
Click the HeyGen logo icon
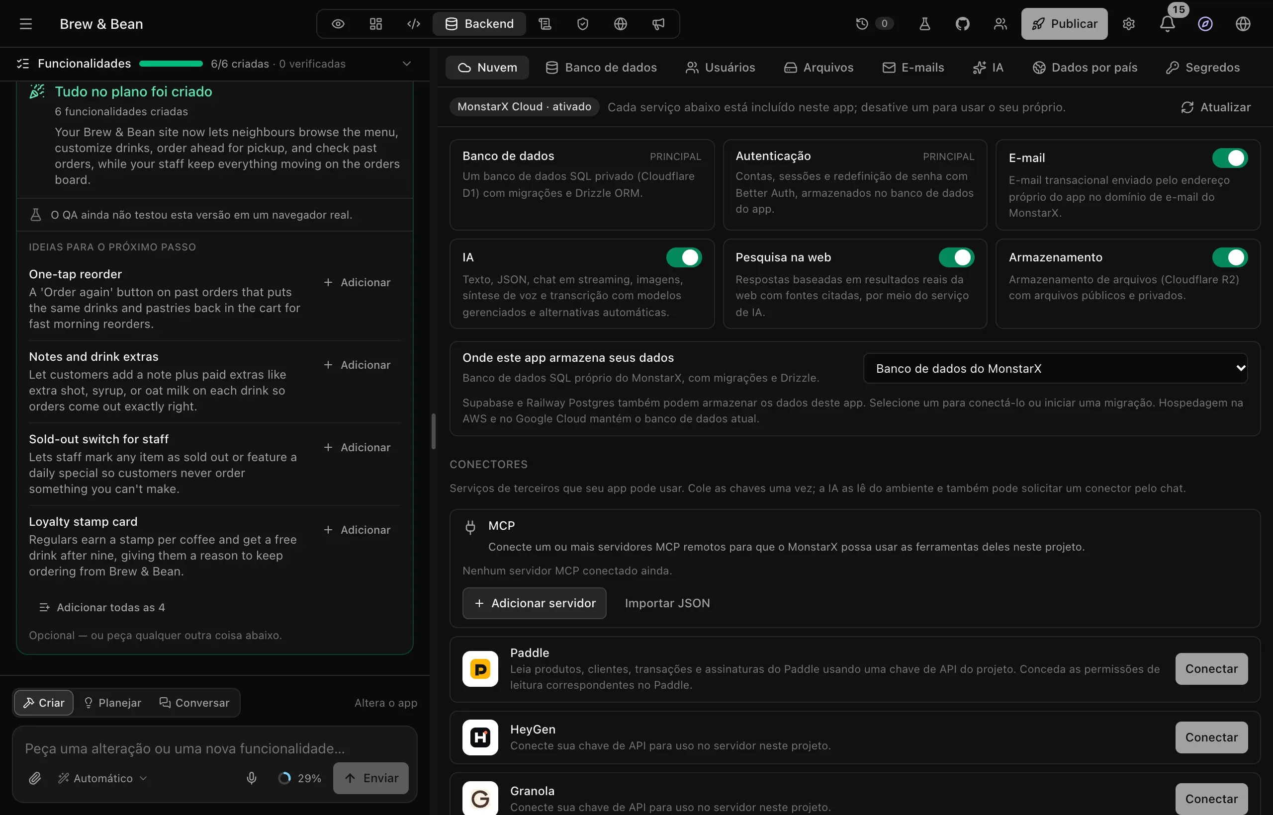point(480,736)
